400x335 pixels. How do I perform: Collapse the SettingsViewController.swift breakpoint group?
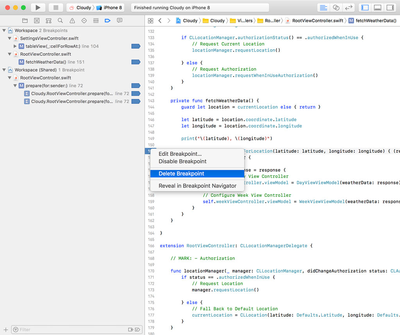[x=9, y=38]
